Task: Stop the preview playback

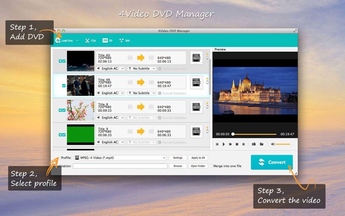Action: tap(237, 144)
